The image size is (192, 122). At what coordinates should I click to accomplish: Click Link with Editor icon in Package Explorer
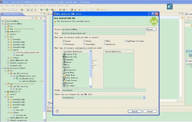[36, 18]
